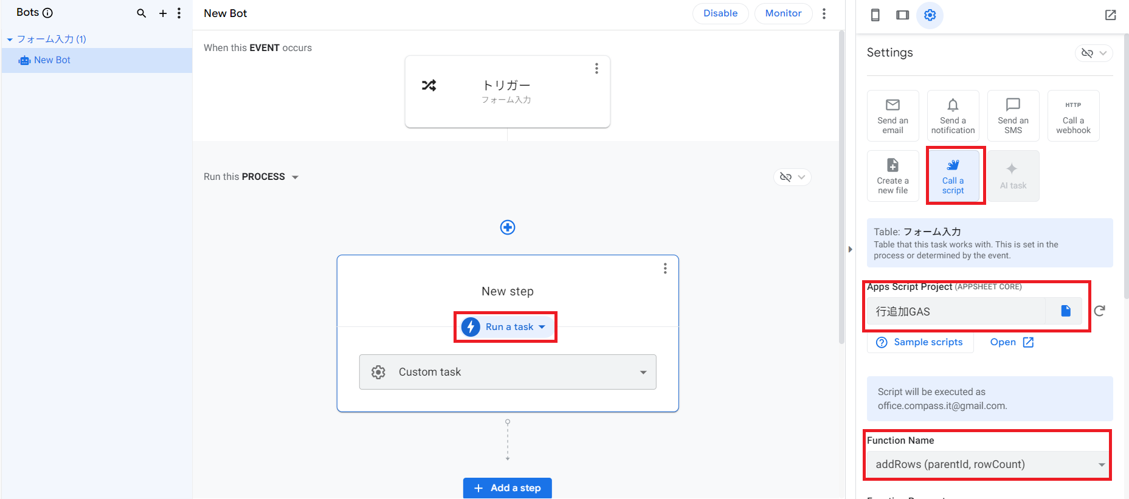This screenshot has height=499, width=1129.
Task: Choose the Create a new file task
Action: click(892, 176)
